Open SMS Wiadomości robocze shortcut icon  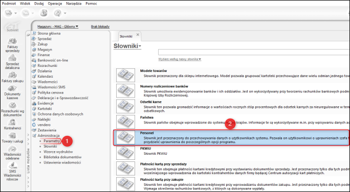point(12,166)
